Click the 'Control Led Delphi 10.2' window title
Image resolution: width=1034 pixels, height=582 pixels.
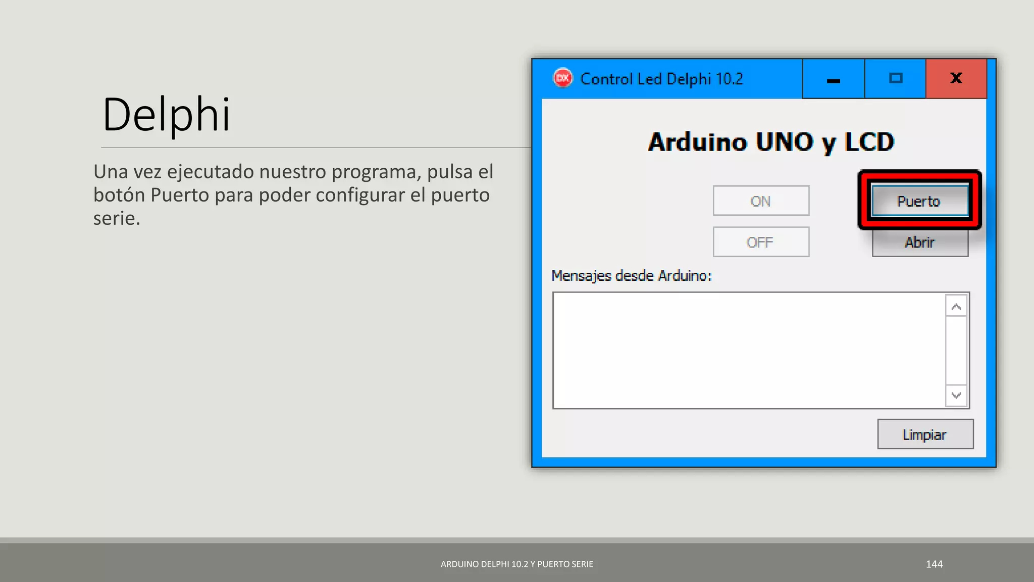point(661,79)
